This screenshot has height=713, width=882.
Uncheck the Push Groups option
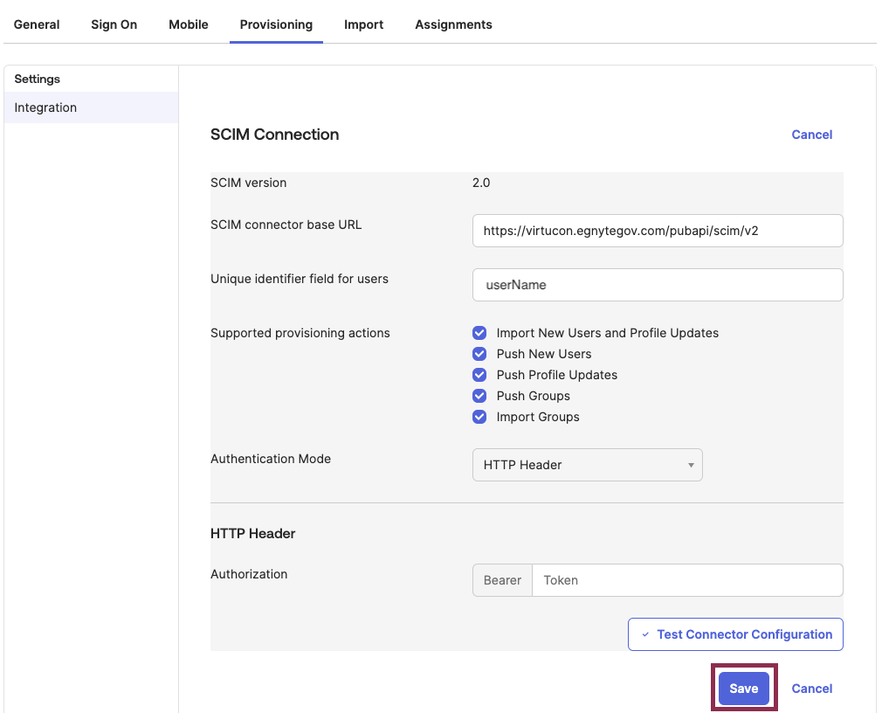(x=479, y=396)
